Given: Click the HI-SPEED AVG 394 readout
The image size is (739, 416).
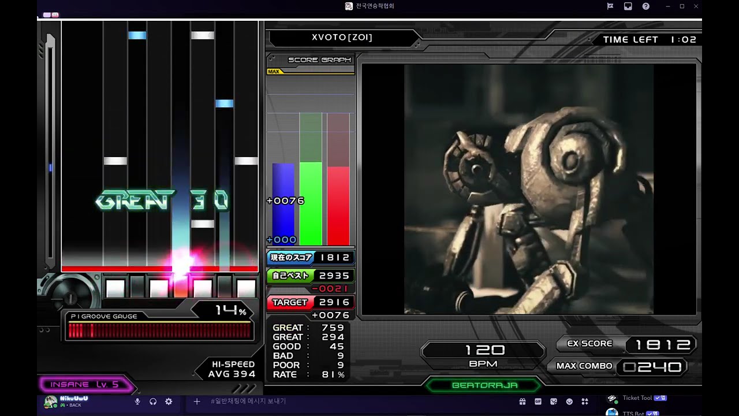Looking at the screenshot, I should [232, 369].
